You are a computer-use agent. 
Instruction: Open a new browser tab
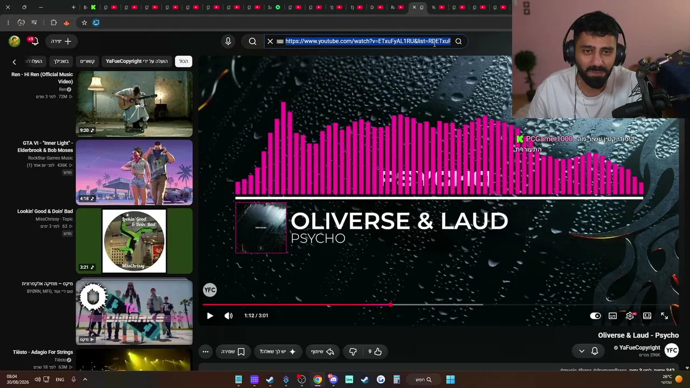point(73,8)
